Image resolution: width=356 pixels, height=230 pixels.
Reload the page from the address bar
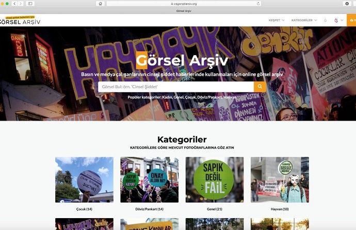(257, 4)
